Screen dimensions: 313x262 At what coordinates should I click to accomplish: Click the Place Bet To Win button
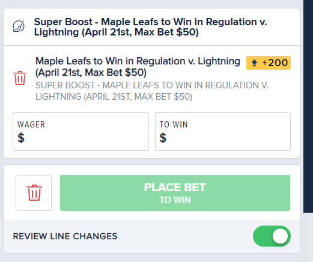[x=175, y=193]
